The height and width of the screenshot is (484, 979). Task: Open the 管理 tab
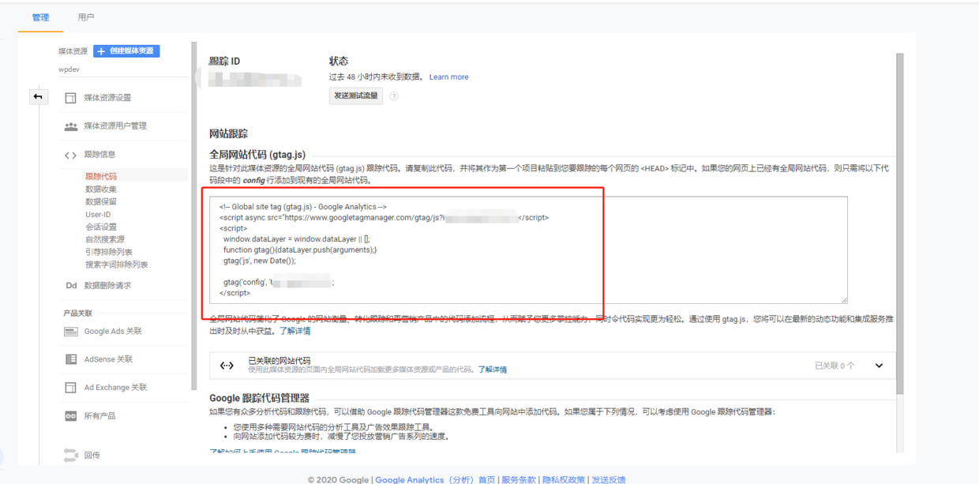(40, 17)
